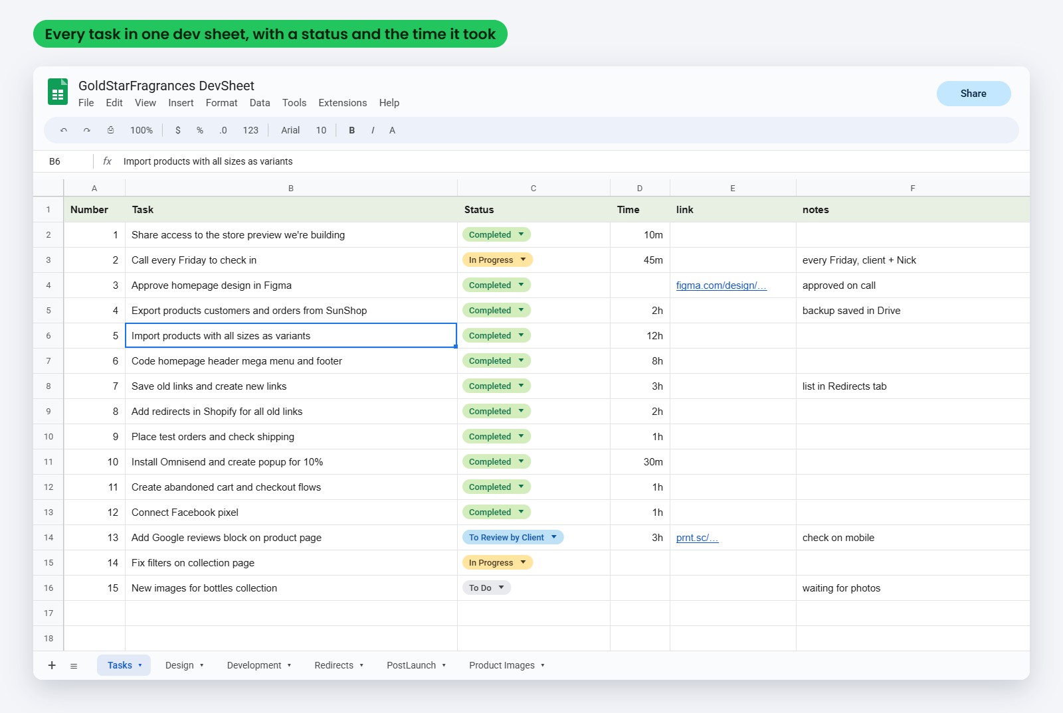Viewport: 1063px width, 713px height.
Task: Click the print icon in toolbar
Action: 111,130
